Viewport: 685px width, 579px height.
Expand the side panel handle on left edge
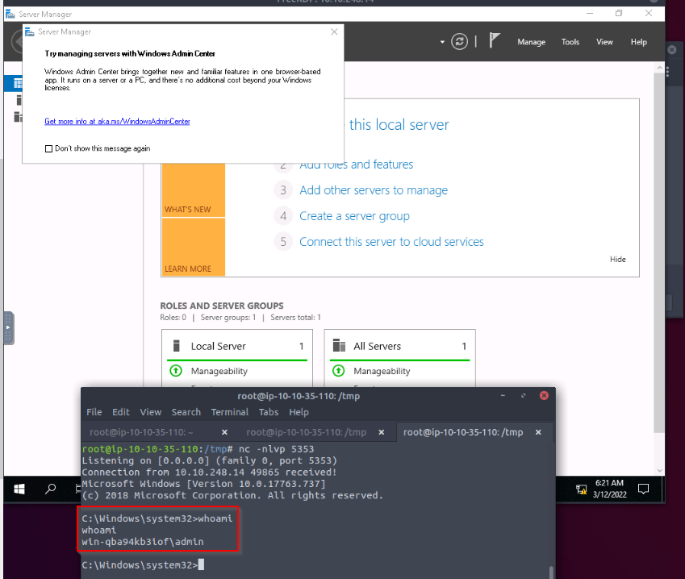[8, 328]
